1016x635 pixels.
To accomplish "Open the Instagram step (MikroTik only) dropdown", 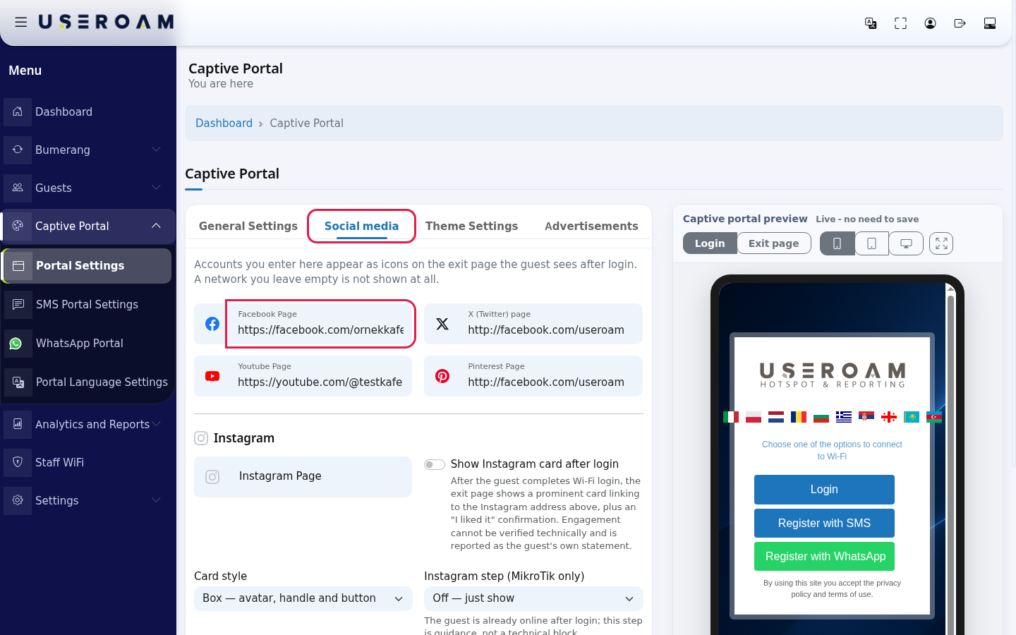I will 533,598.
